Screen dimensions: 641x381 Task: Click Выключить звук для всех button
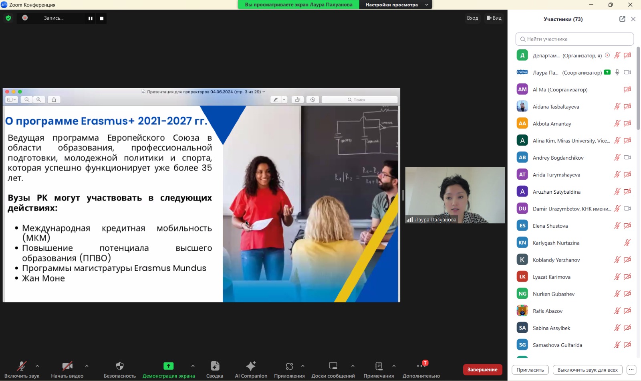tap(587, 370)
